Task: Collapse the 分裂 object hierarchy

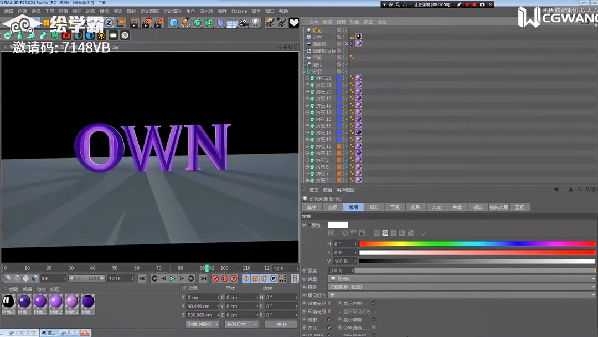Action: (x=303, y=70)
